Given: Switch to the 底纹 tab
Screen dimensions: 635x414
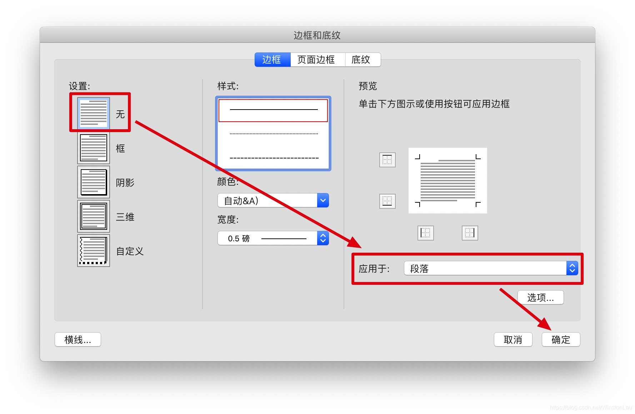Looking at the screenshot, I should click(x=362, y=60).
